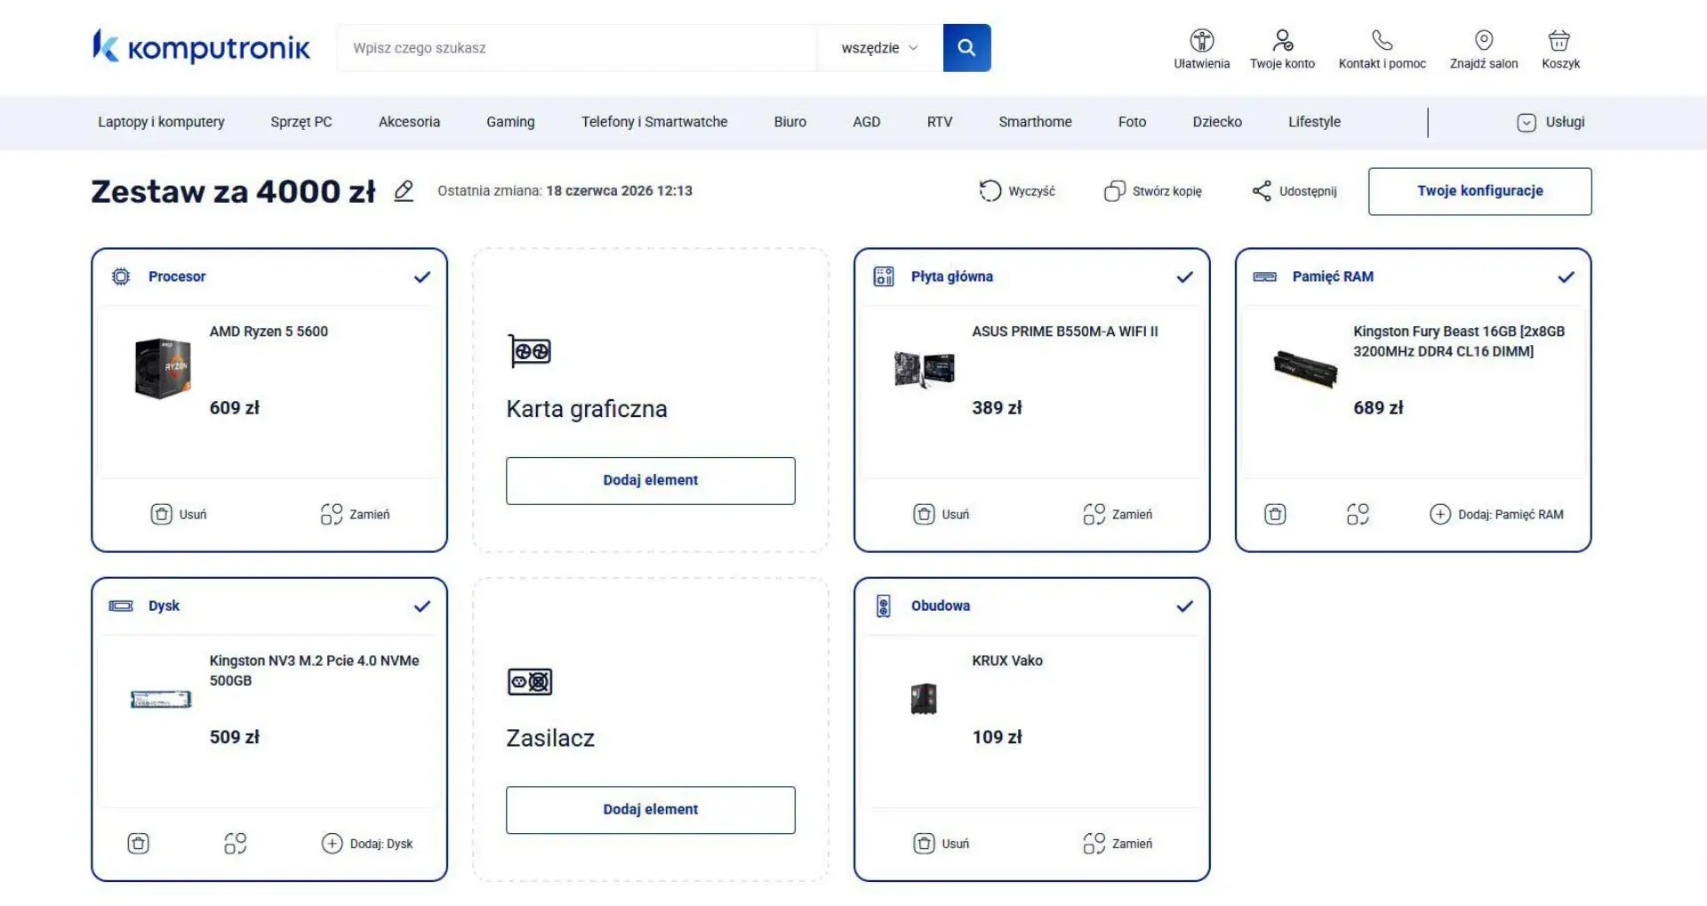Click the Pamięć RAM card checkmark
Image resolution: width=1707 pixels, height=906 pixels.
[1567, 277]
